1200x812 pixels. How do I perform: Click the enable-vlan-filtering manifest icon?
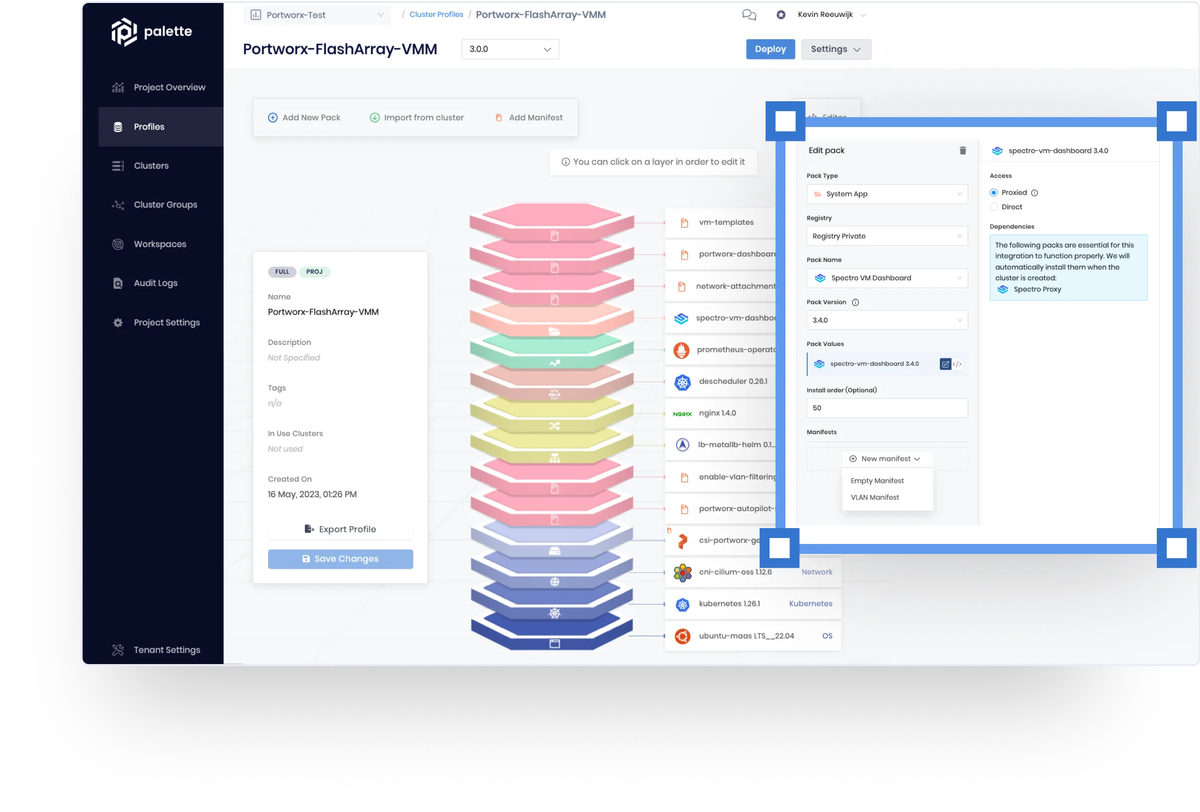[684, 477]
